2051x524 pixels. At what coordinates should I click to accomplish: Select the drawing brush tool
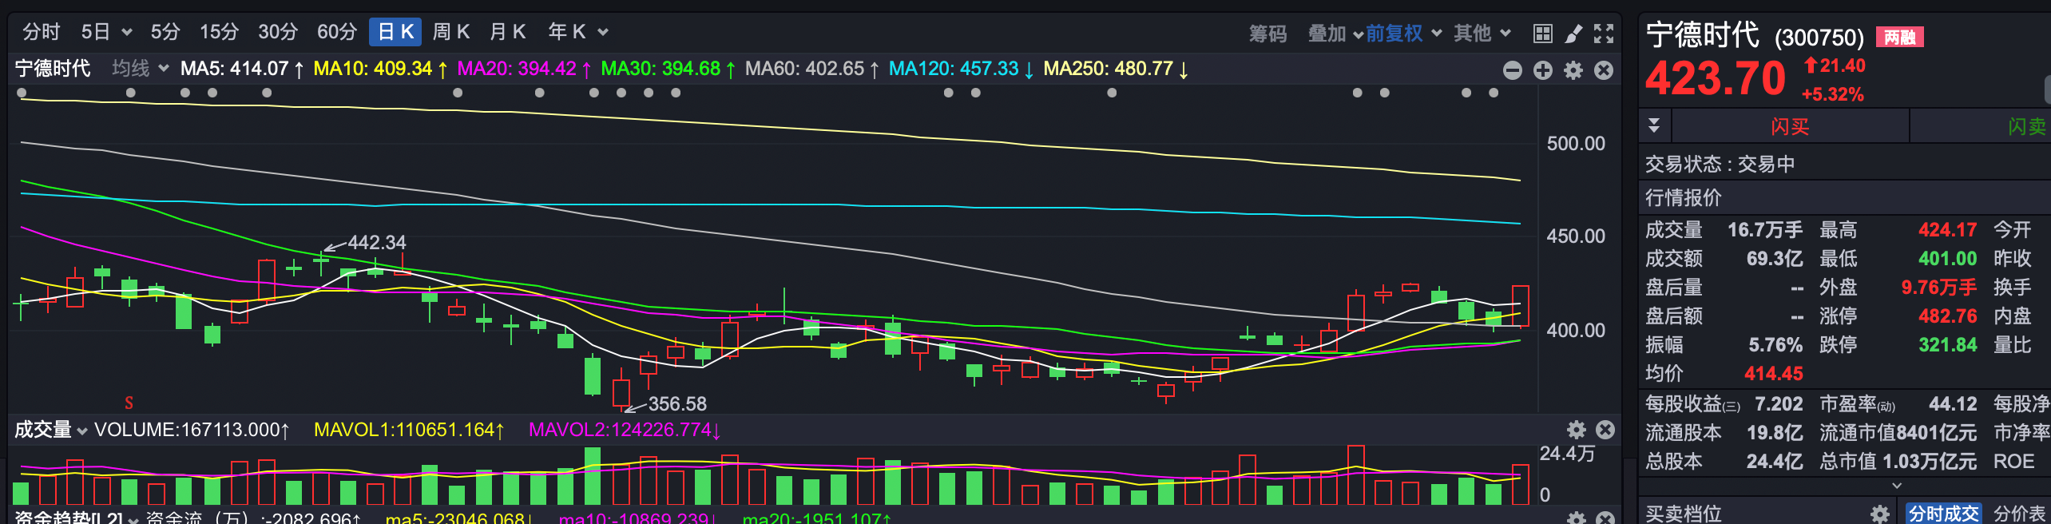(1573, 34)
